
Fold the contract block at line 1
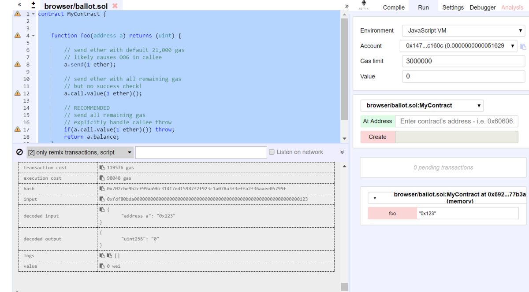pyautogui.click(x=34, y=14)
